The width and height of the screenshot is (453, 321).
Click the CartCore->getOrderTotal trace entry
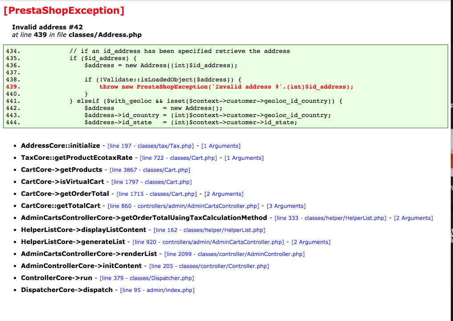pos(65,194)
